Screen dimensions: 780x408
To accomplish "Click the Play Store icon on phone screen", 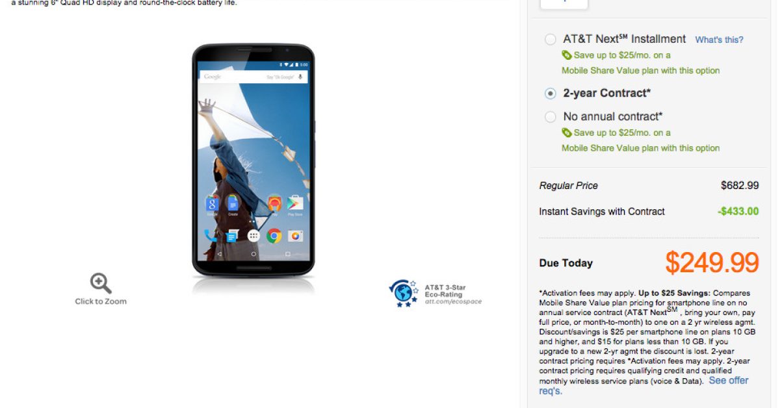I will 296,203.
